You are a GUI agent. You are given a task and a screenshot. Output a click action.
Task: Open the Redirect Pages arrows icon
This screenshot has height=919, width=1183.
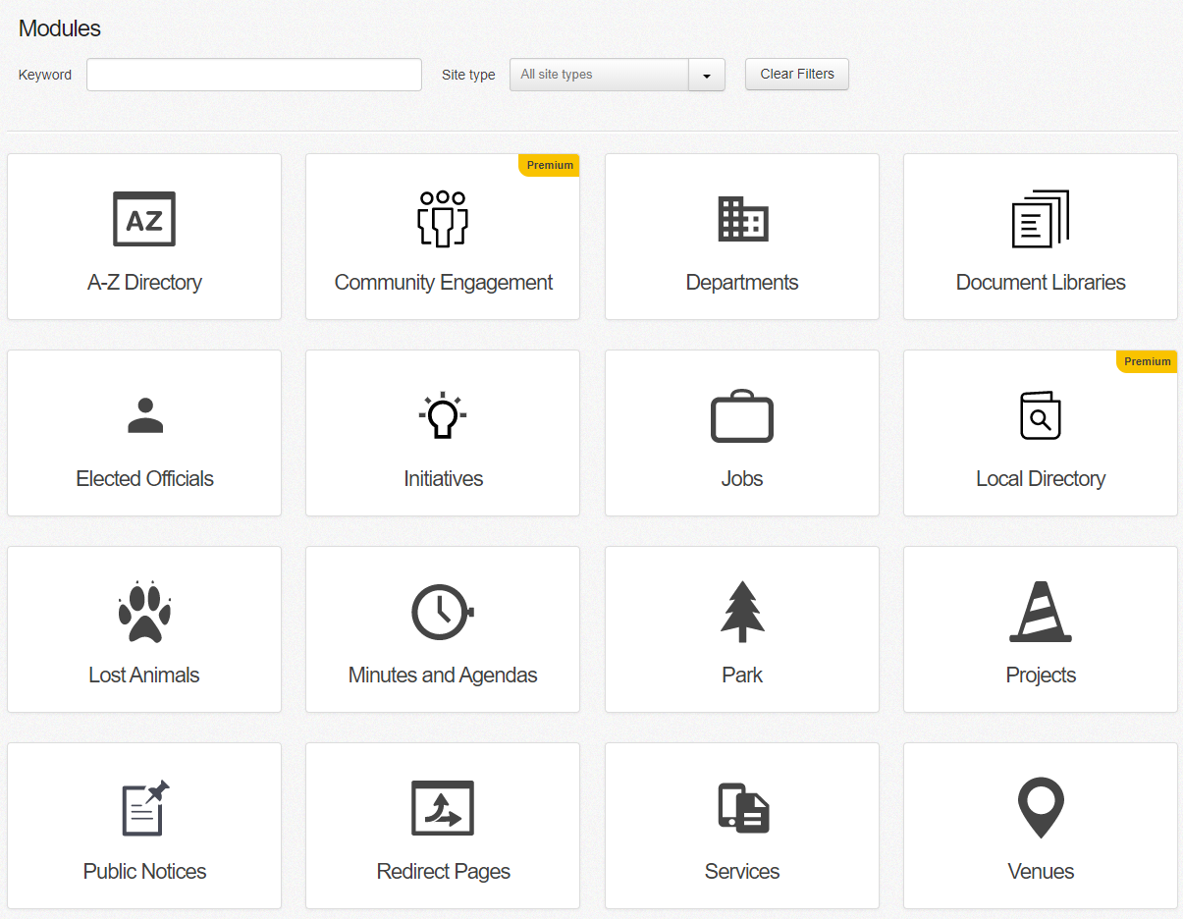(443, 808)
